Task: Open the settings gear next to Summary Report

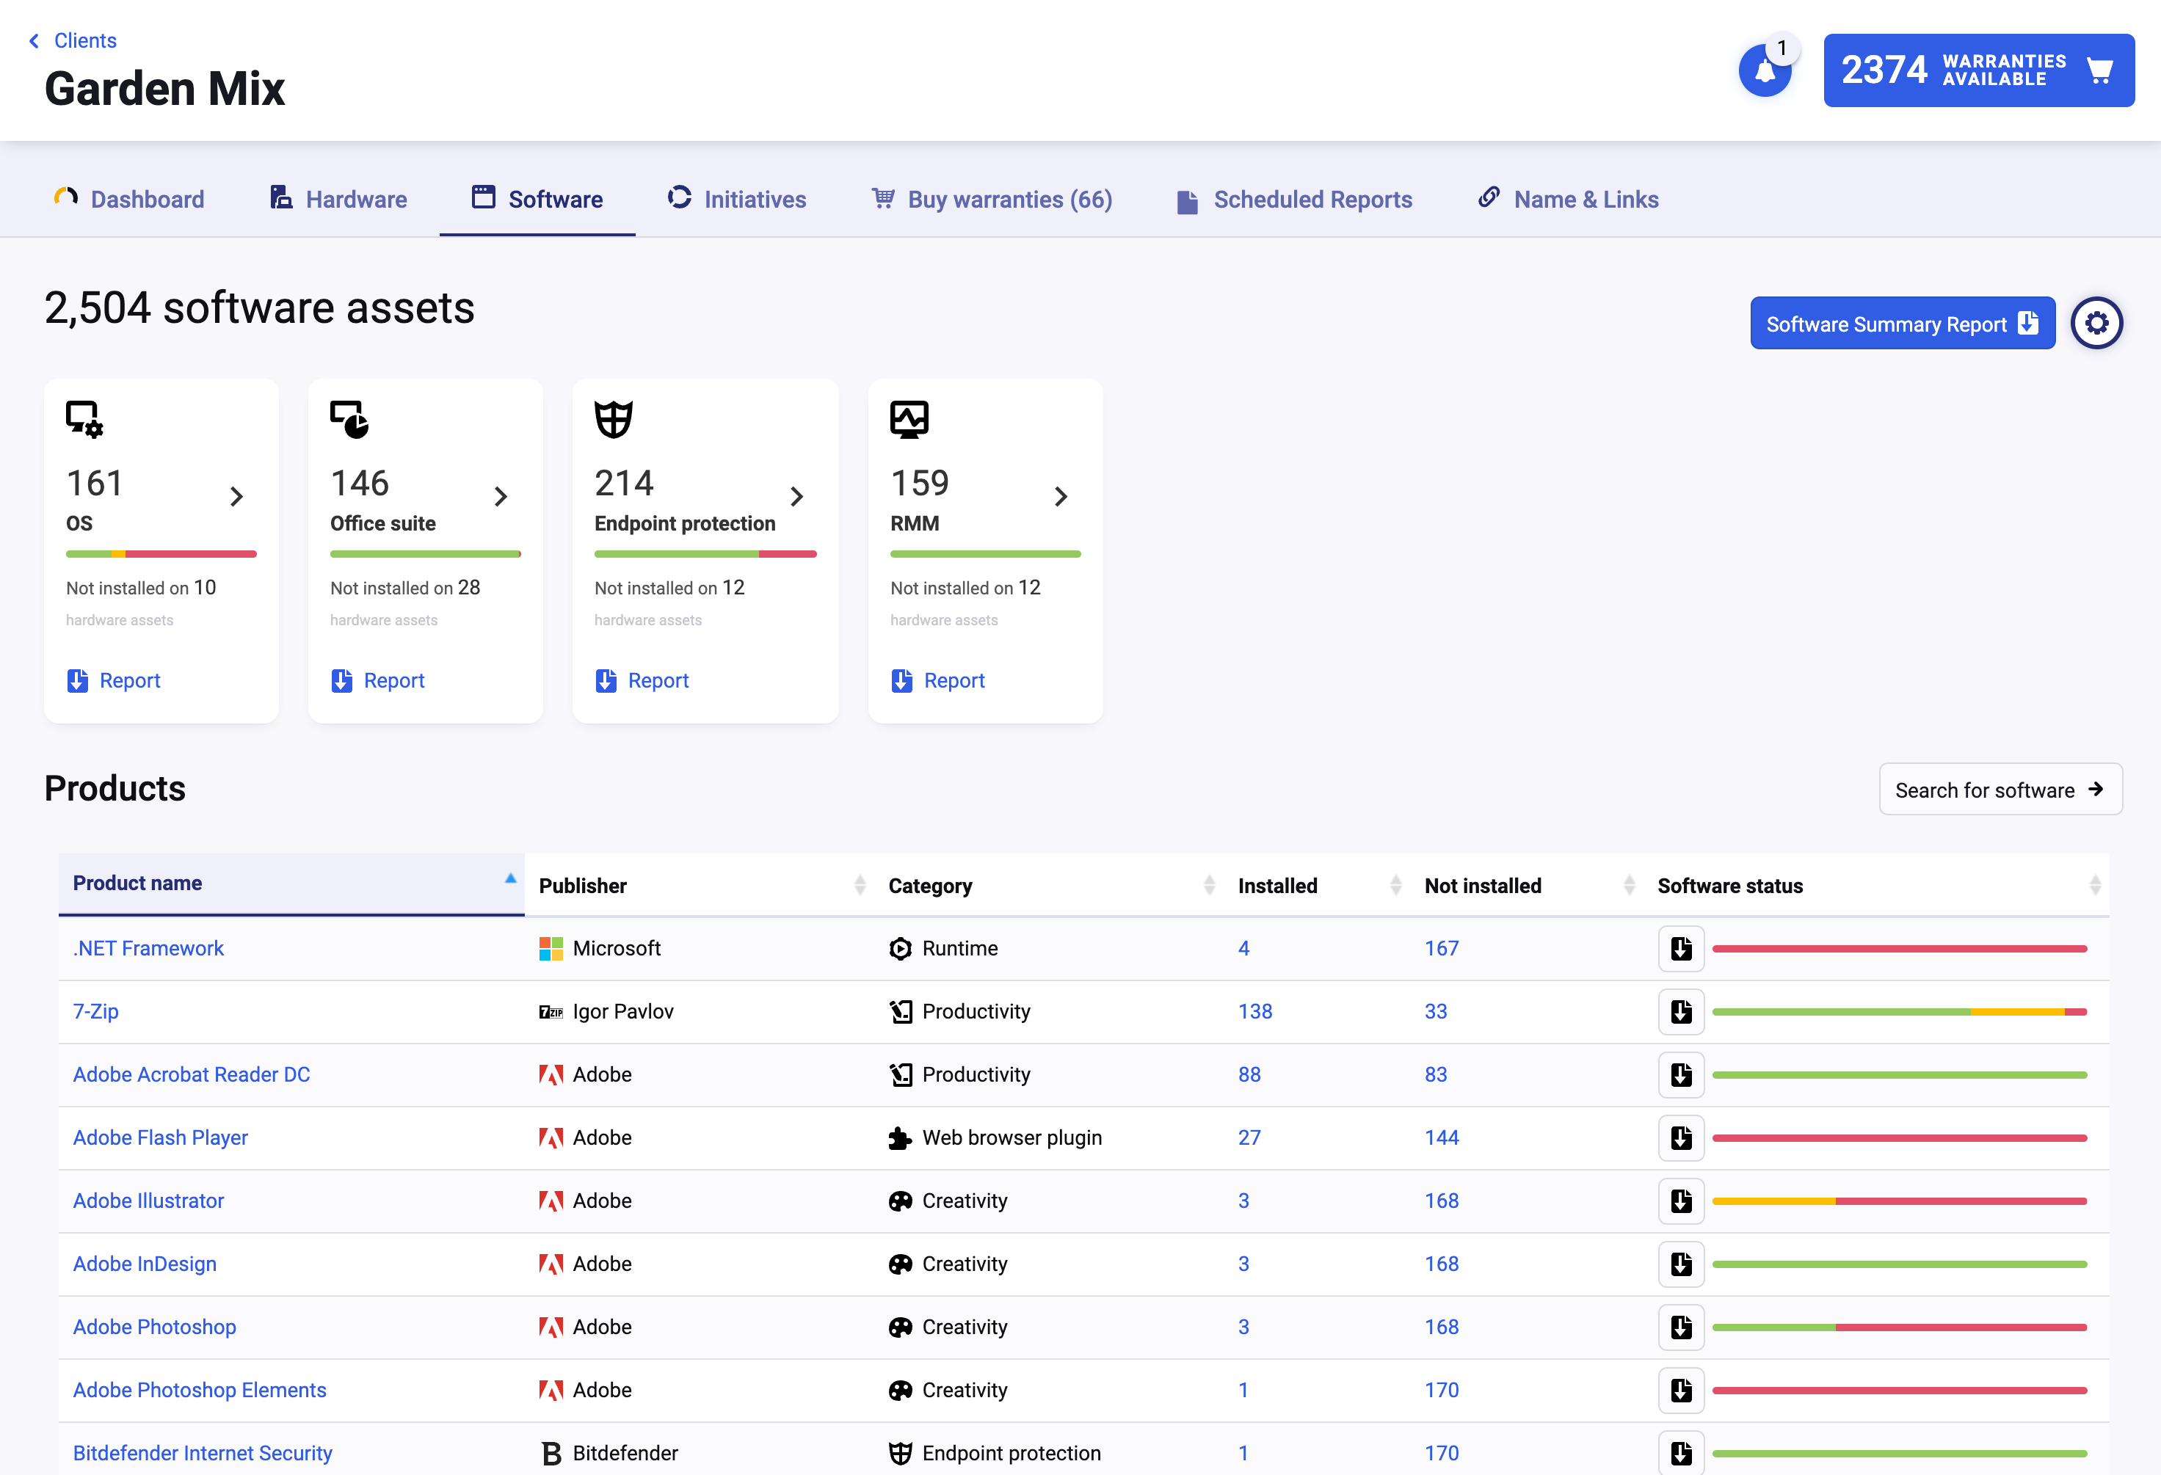Action: (2096, 322)
